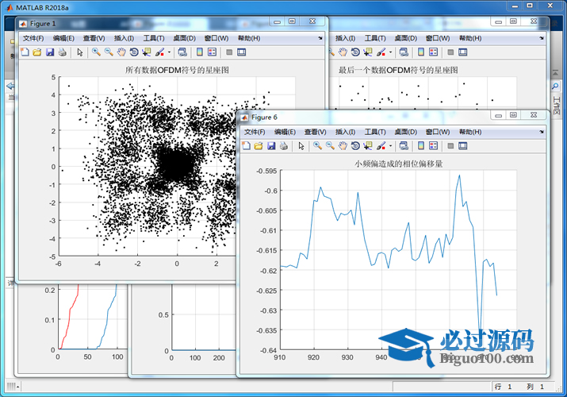567x397 pixels.
Task: Click dock arrow at Figure 6 menu bar end
Action: [542, 132]
